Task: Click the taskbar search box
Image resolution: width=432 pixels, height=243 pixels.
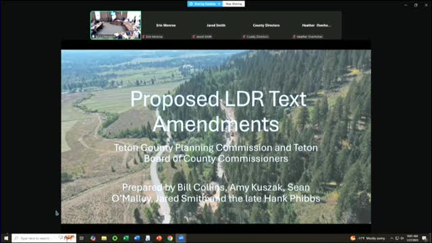Action: coord(44,238)
